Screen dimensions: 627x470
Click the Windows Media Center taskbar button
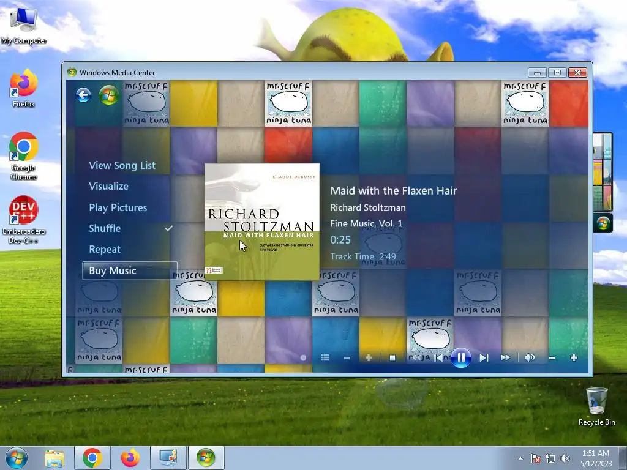click(206, 458)
